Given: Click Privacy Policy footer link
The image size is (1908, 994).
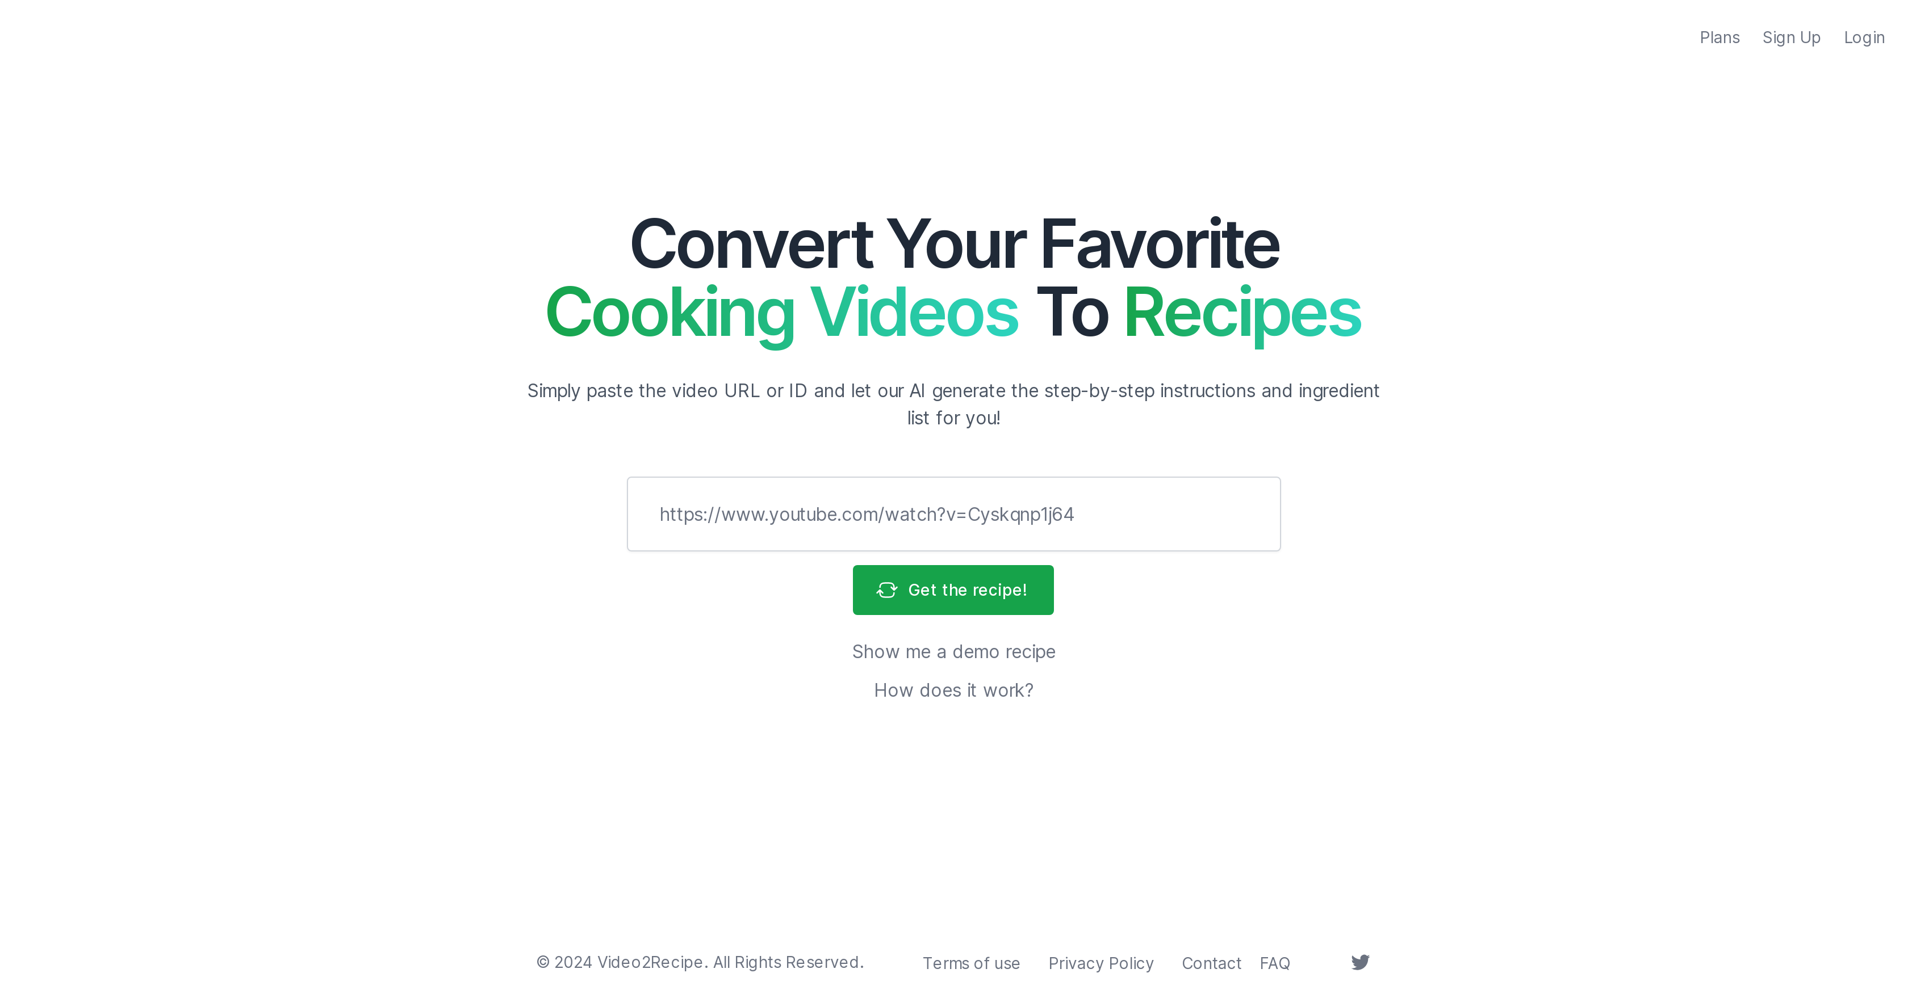Looking at the screenshot, I should pos(1101,962).
